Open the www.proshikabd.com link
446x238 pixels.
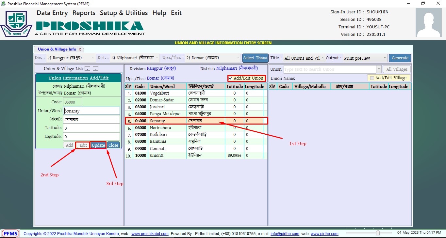click(x=150, y=234)
